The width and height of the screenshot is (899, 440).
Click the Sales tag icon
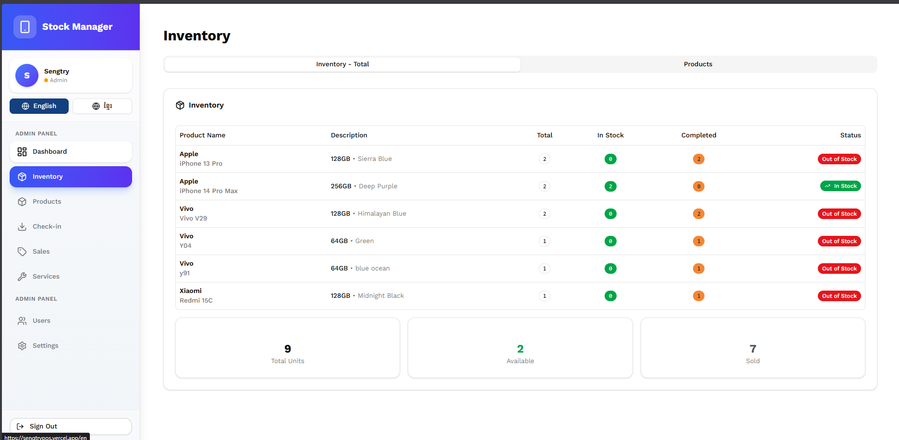(22, 252)
